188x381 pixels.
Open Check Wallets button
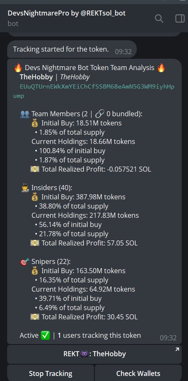click(x=138, y=373)
